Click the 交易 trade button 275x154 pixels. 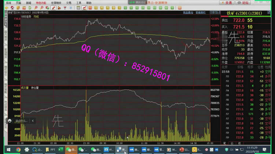pyautogui.click(x=227, y=3)
